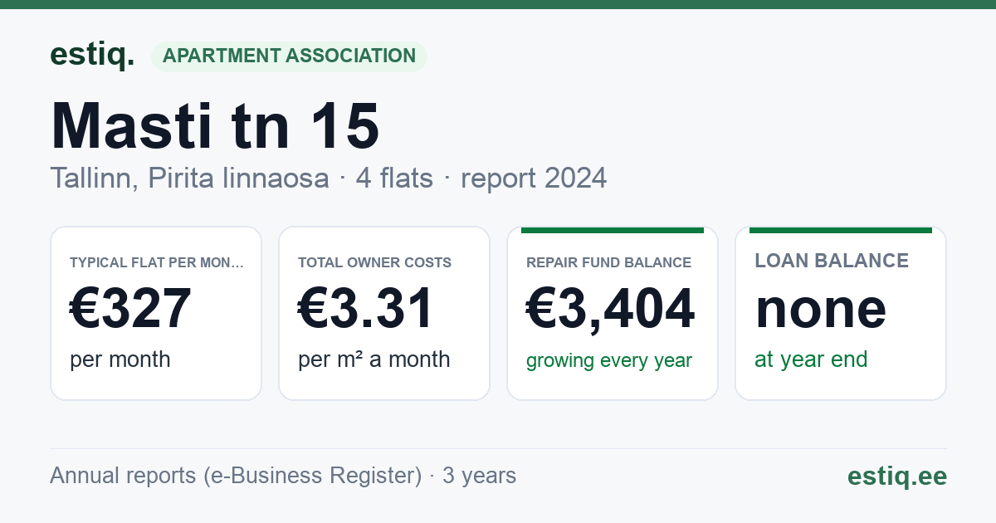Click the 'none' loan value

tap(821, 308)
